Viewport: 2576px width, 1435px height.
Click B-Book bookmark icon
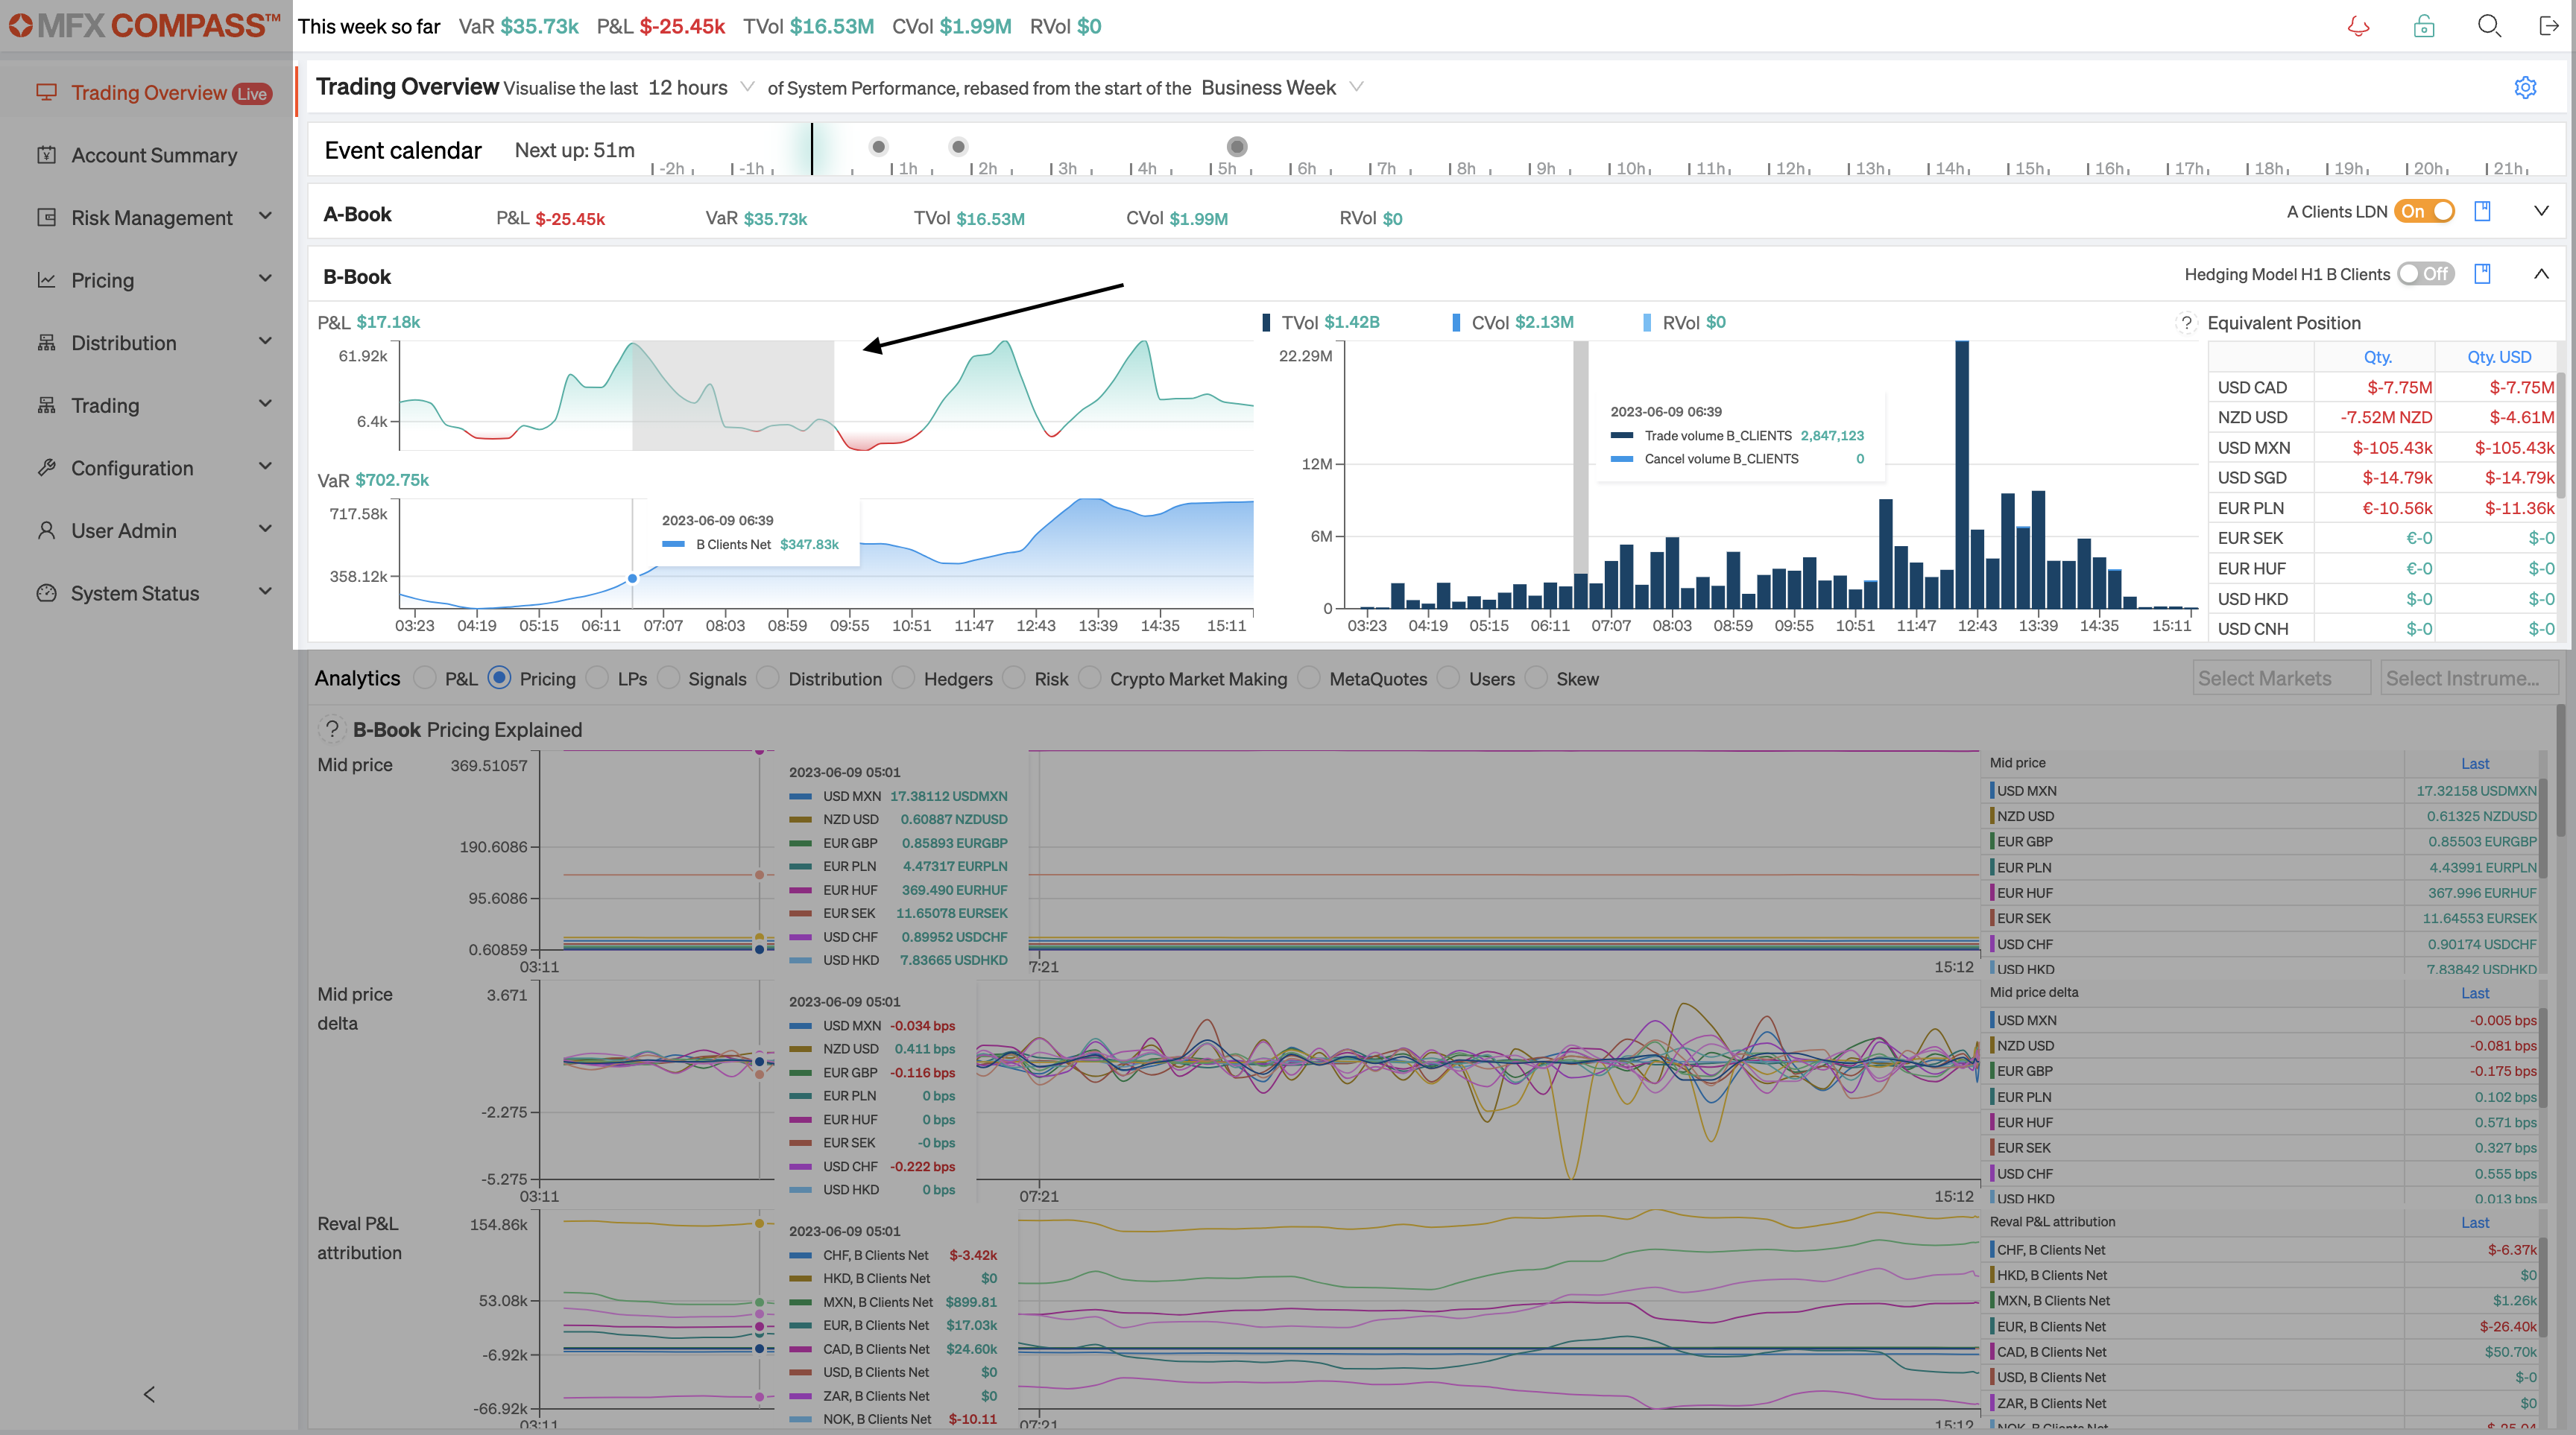(2482, 273)
